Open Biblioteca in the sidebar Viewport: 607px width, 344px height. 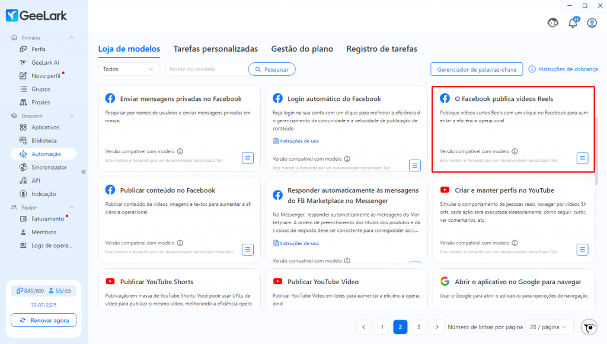point(43,141)
